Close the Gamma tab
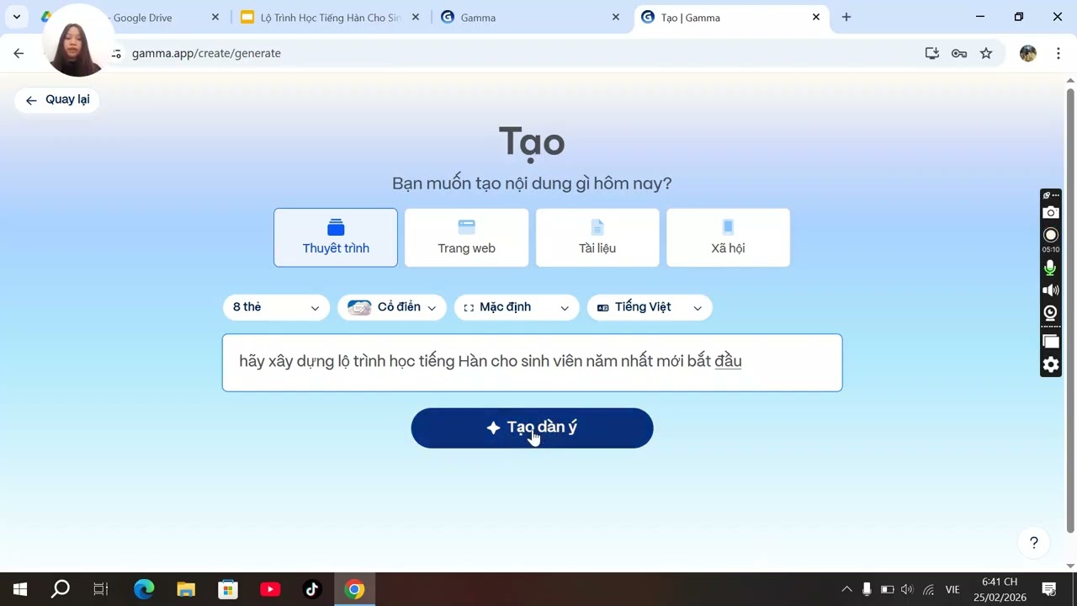1077x606 pixels. (616, 17)
